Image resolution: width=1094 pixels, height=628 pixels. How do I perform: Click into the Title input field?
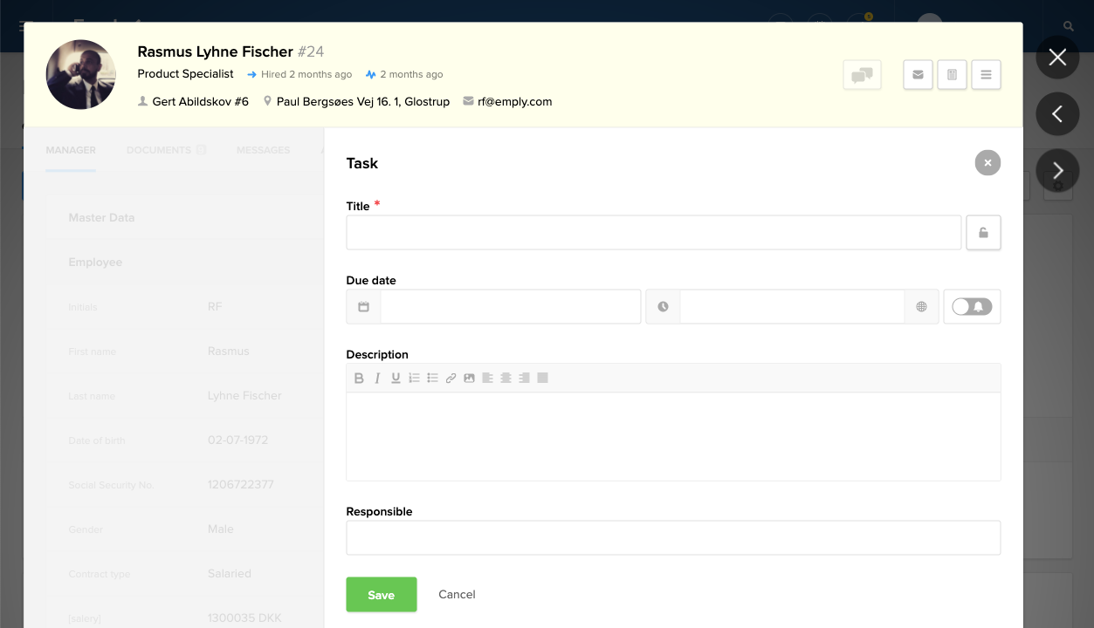pyautogui.click(x=653, y=233)
